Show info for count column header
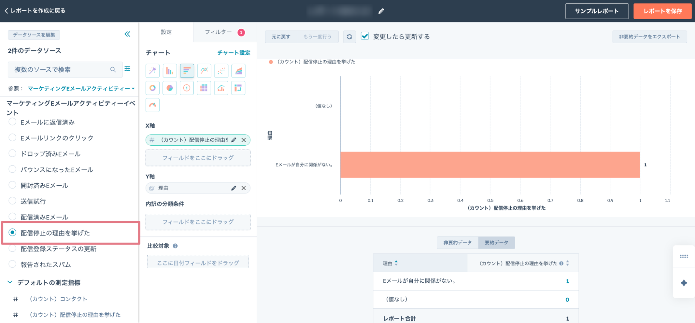This screenshot has height=323, width=695. [x=561, y=264]
